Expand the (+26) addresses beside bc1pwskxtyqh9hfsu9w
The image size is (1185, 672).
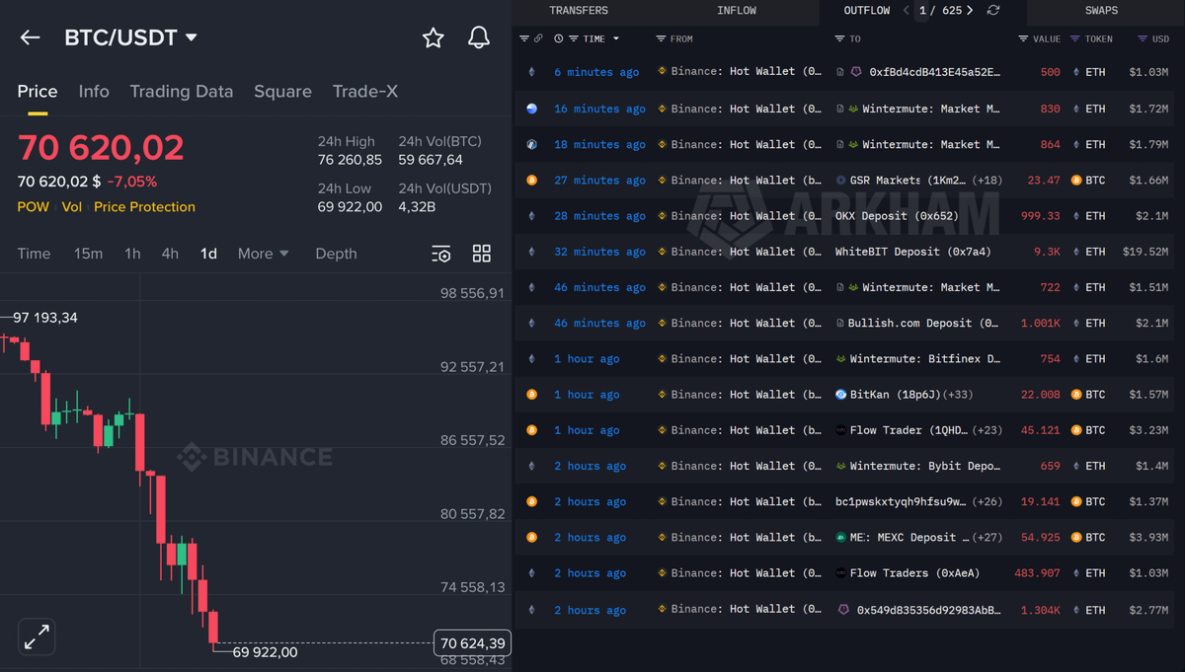click(x=988, y=502)
